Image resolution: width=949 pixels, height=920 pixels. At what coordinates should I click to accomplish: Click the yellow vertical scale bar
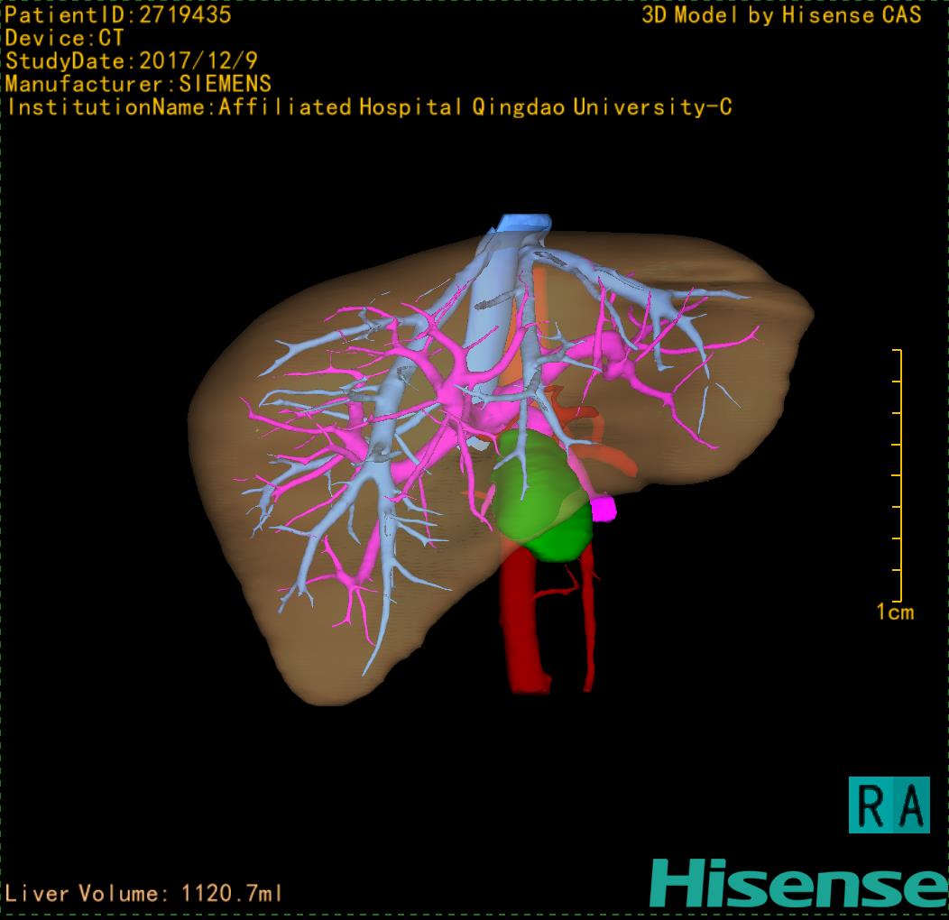(900, 474)
